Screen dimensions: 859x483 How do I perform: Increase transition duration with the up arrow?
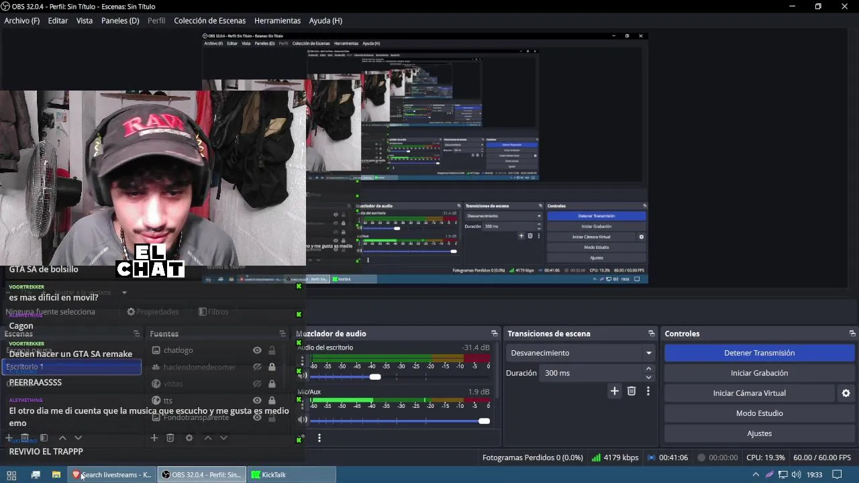[x=648, y=369]
